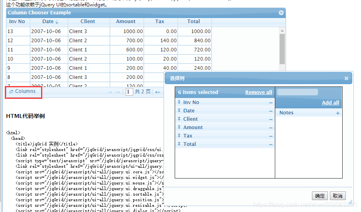Add Notes column with plus icon
This screenshot has width=361, height=212.
[338, 113]
